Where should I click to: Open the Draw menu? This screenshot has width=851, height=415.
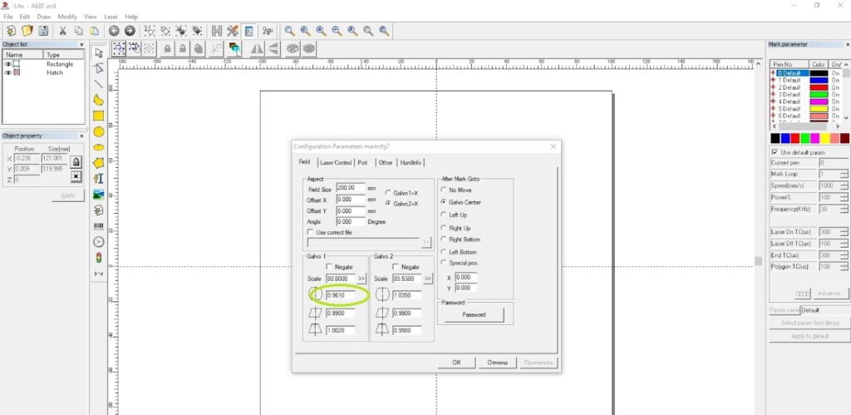[43, 17]
